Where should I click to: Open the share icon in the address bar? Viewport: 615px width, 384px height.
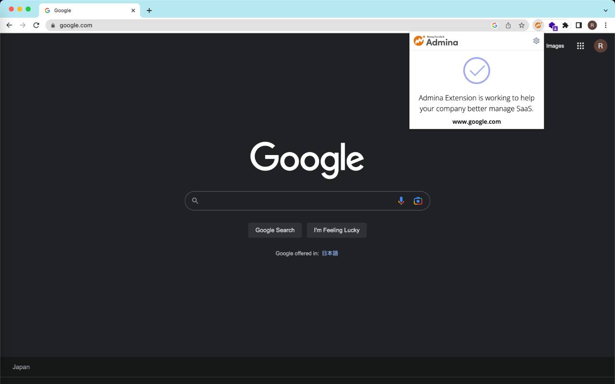[508, 25]
